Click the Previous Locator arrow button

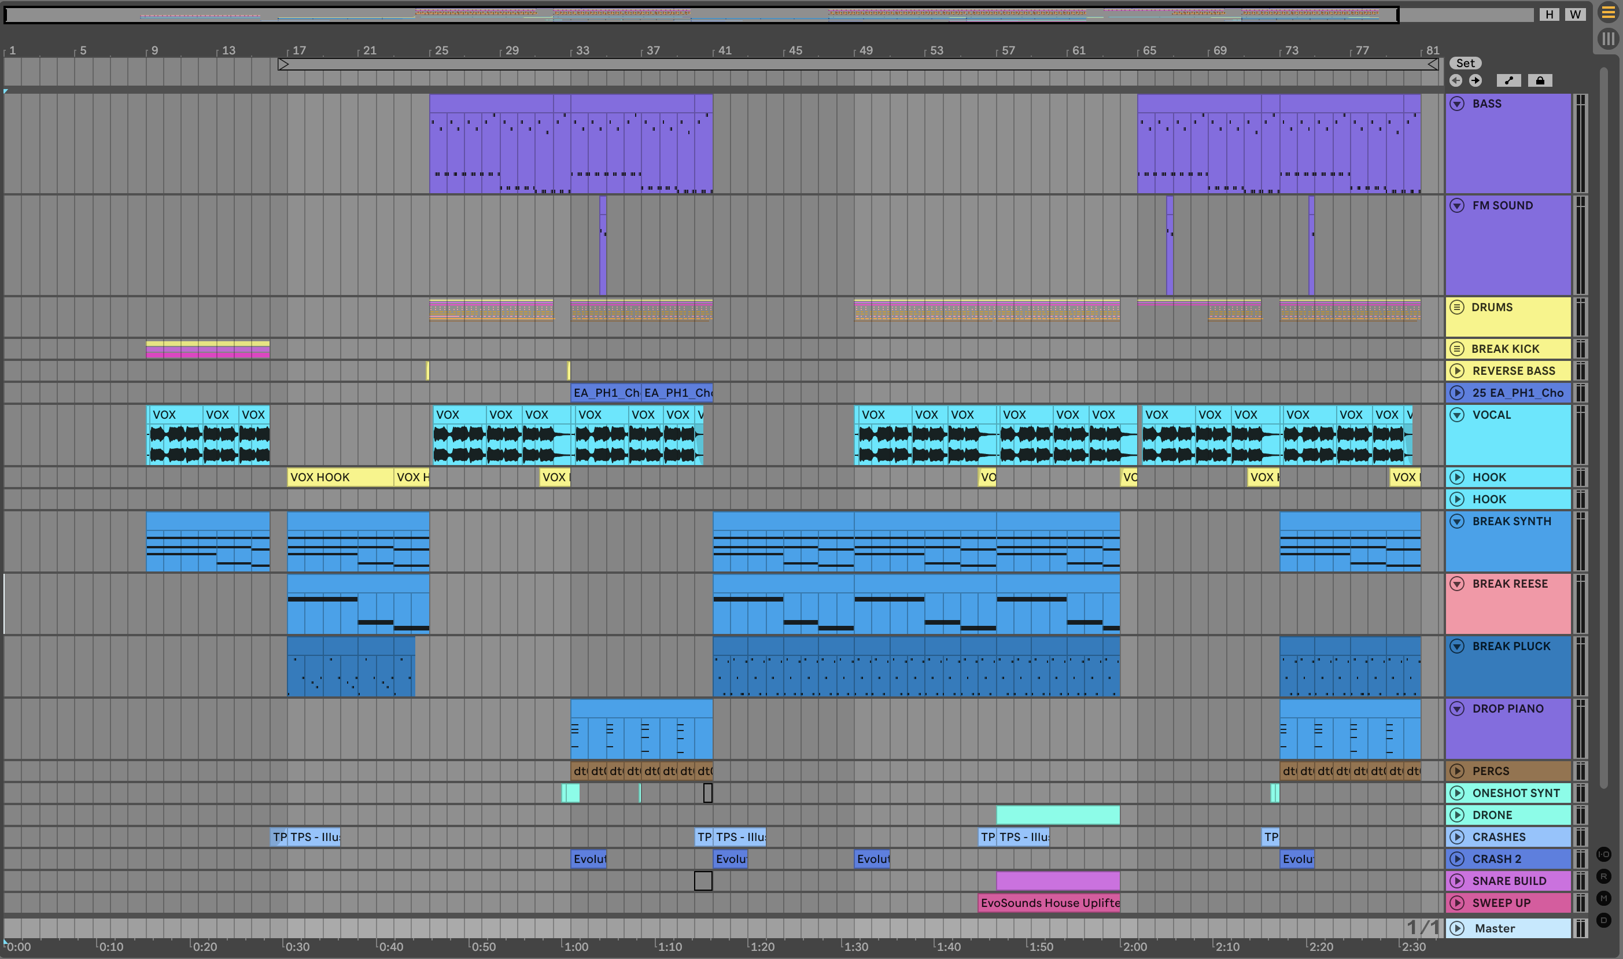click(x=1456, y=80)
